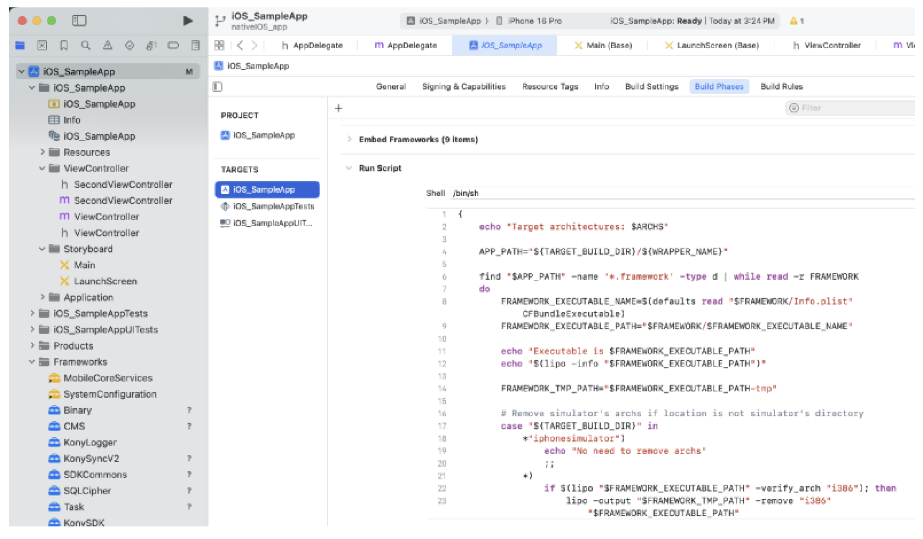The image size is (923, 539).
Task: Toggle the project and targets list sidebar
Action: pyautogui.click(x=217, y=87)
